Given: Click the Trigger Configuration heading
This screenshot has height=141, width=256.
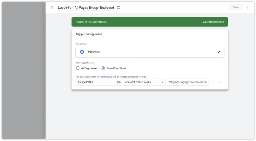Looking at the screenshot, I should pyautogui.click(x=89, y=34).
